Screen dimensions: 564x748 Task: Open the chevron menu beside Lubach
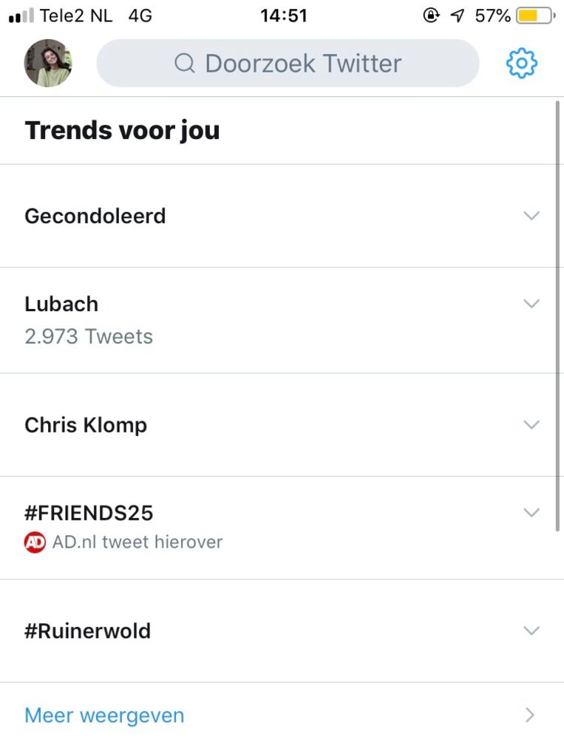(x=531, y=304)
